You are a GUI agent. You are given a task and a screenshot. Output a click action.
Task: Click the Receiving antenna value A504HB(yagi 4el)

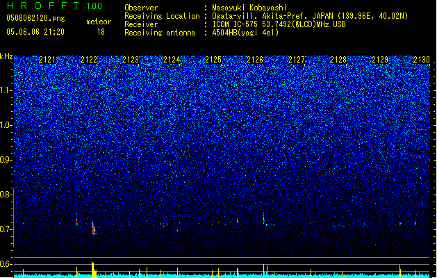click(245, 33)
